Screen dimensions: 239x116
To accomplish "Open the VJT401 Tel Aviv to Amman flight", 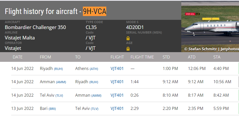I will coord(117,95).
